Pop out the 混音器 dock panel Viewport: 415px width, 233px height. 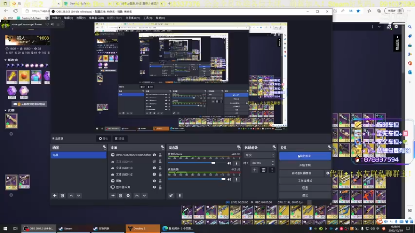239,148
